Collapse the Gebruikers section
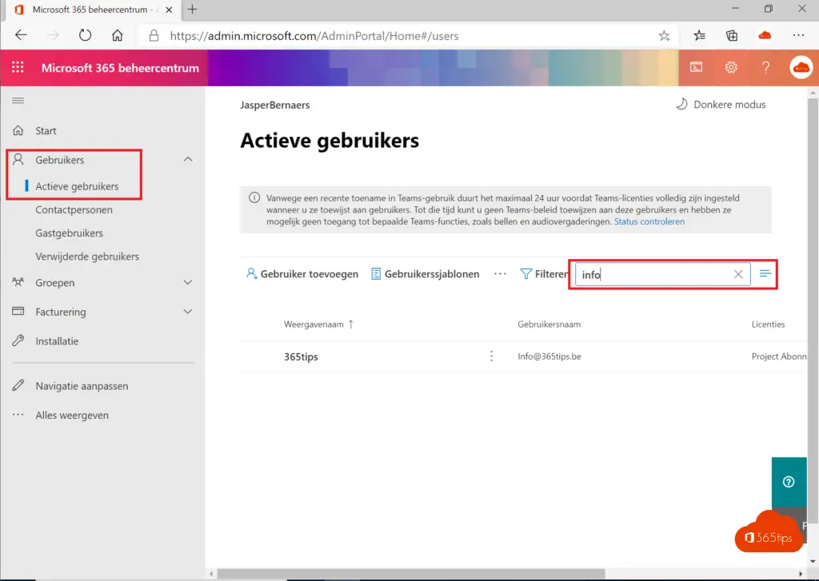The width and height of the screenshot is (819, 581). tap(188, 159)
